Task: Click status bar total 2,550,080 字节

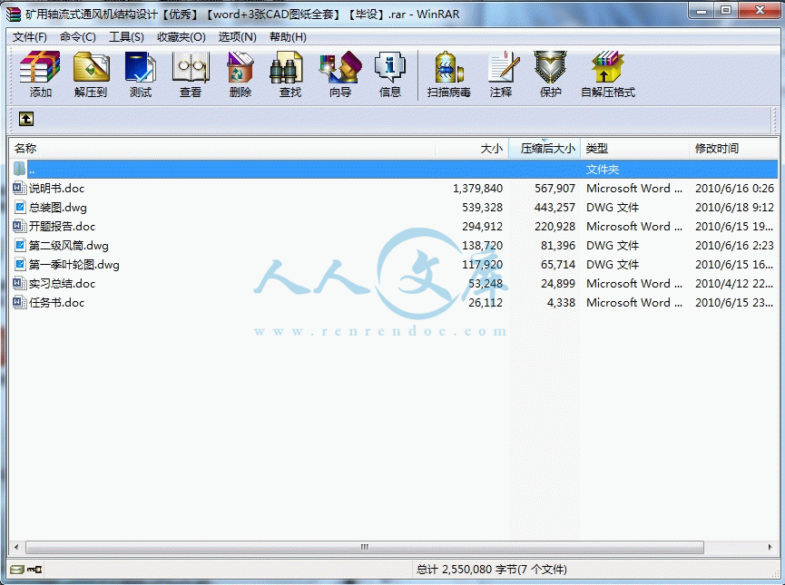Action: 491,570
